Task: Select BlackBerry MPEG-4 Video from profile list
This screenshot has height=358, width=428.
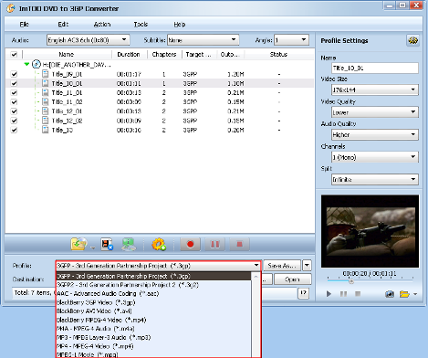Action: tap(101, 320)
